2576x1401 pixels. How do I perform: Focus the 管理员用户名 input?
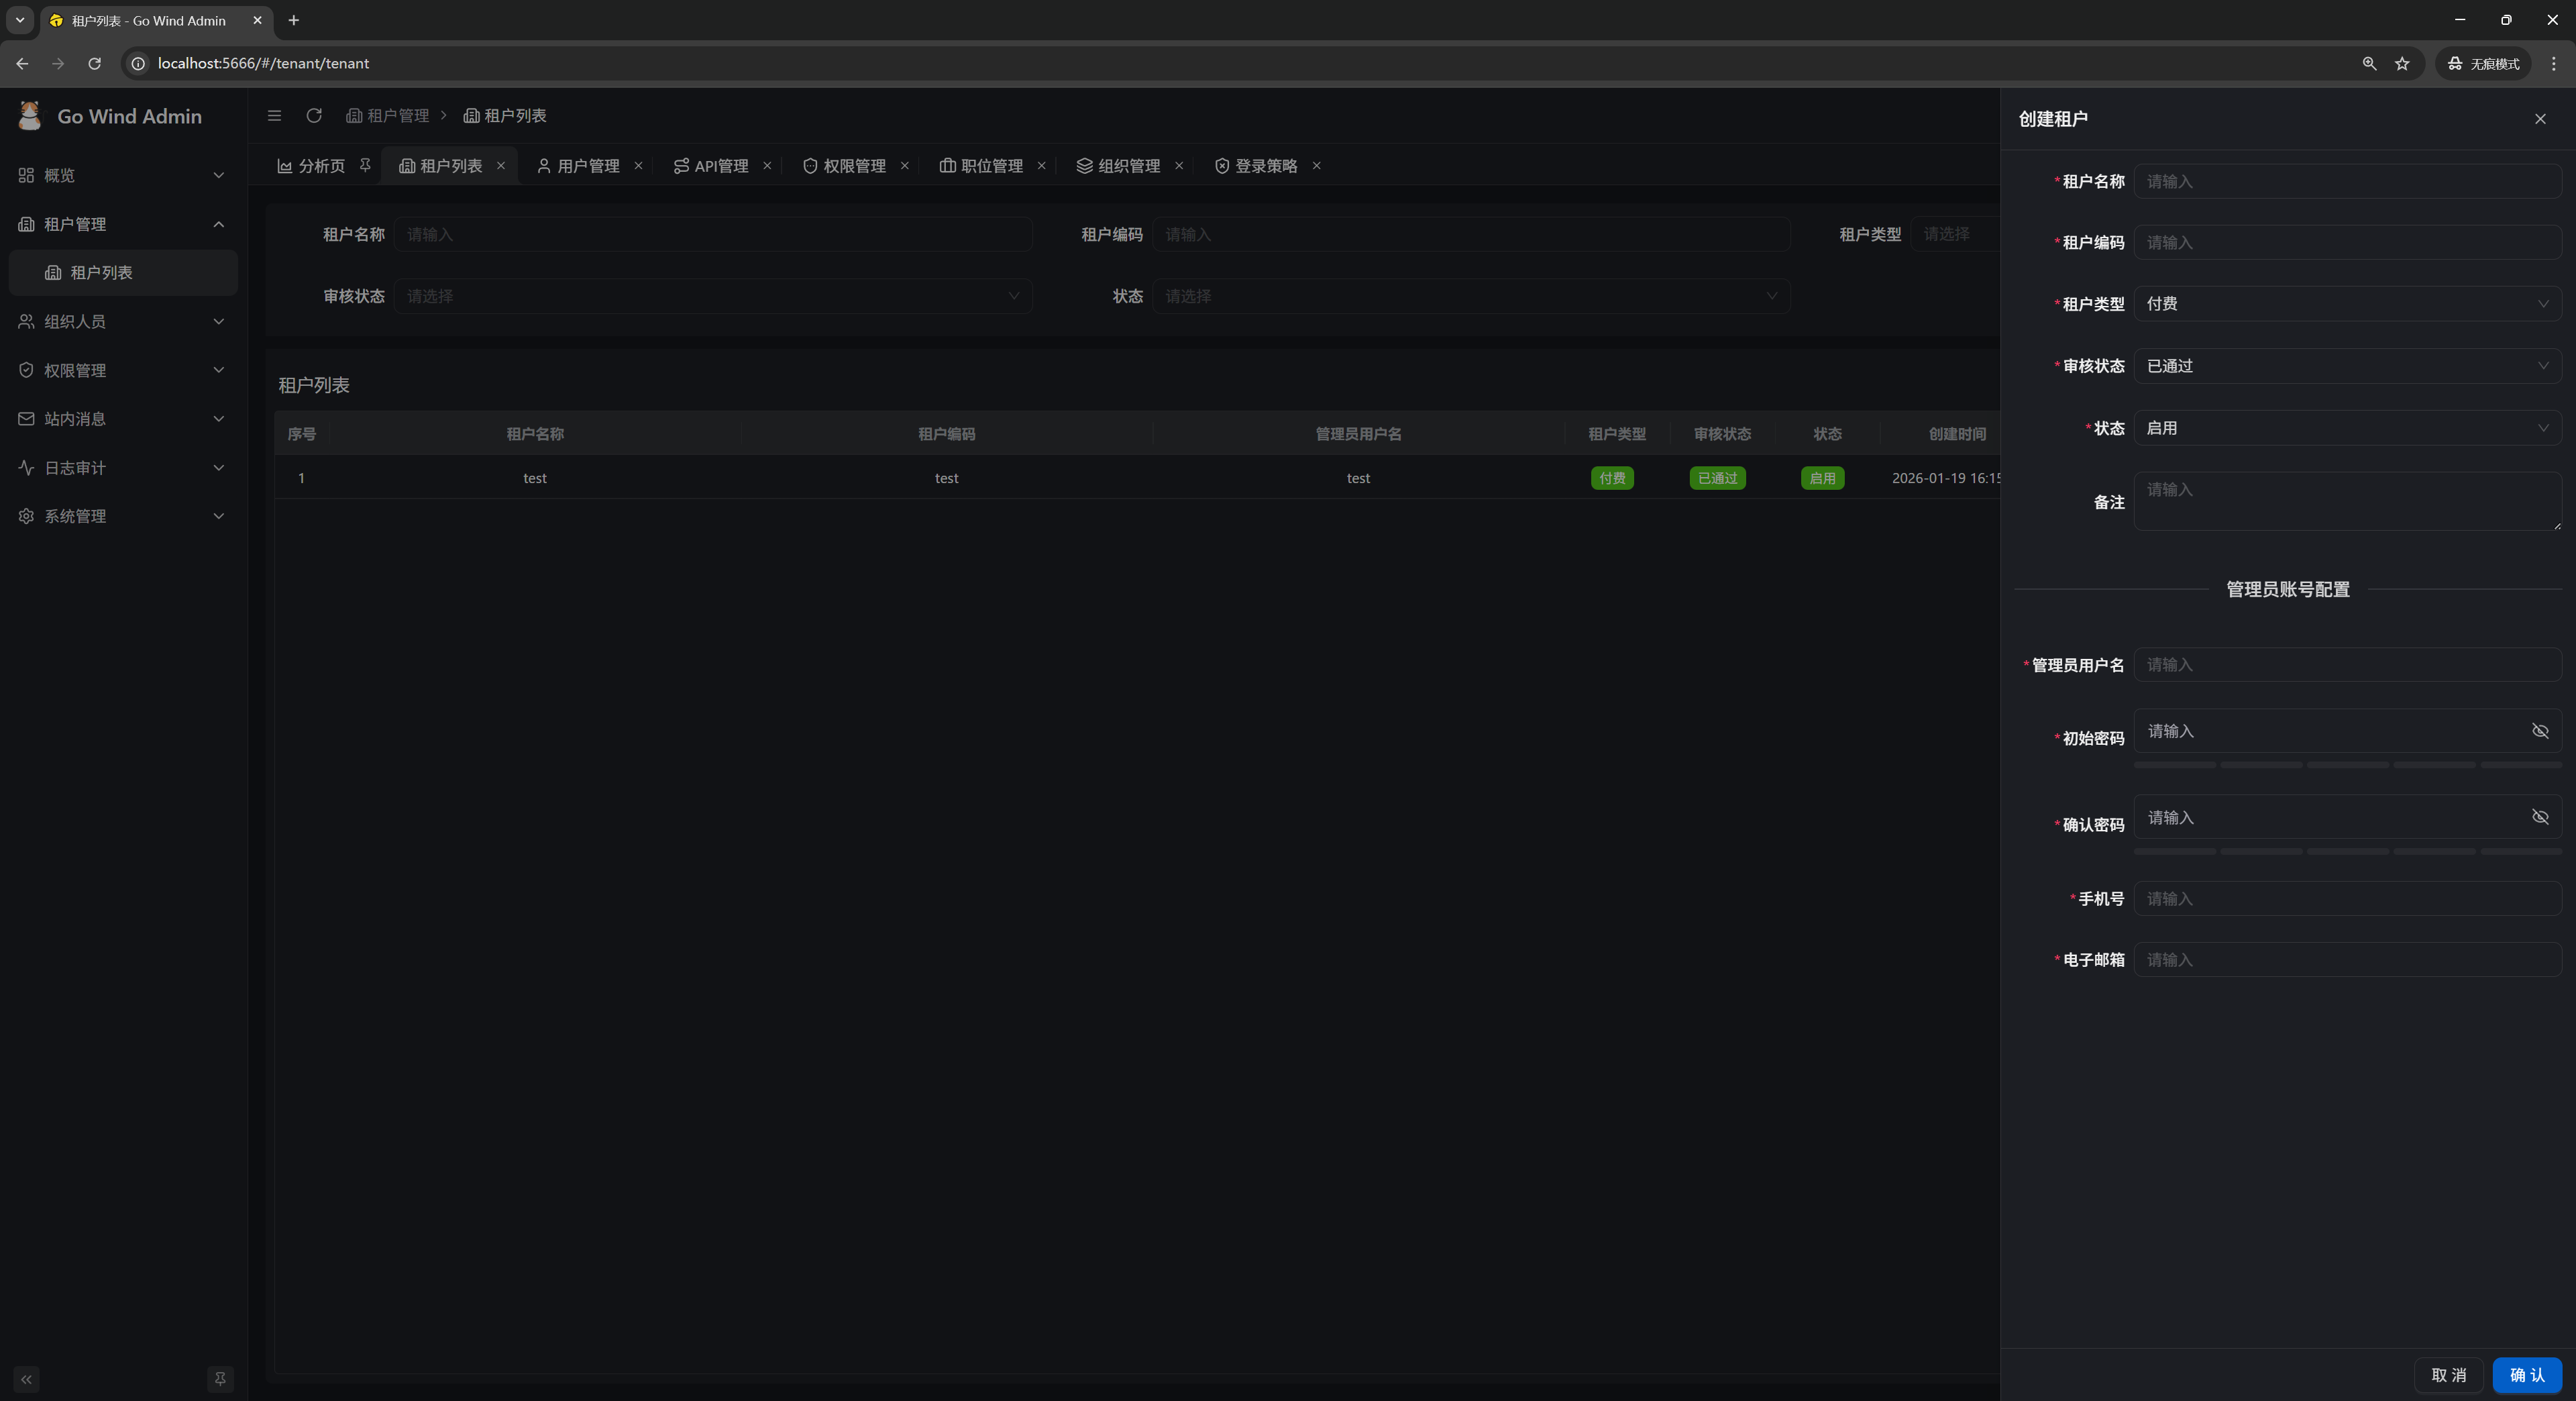2347,665
